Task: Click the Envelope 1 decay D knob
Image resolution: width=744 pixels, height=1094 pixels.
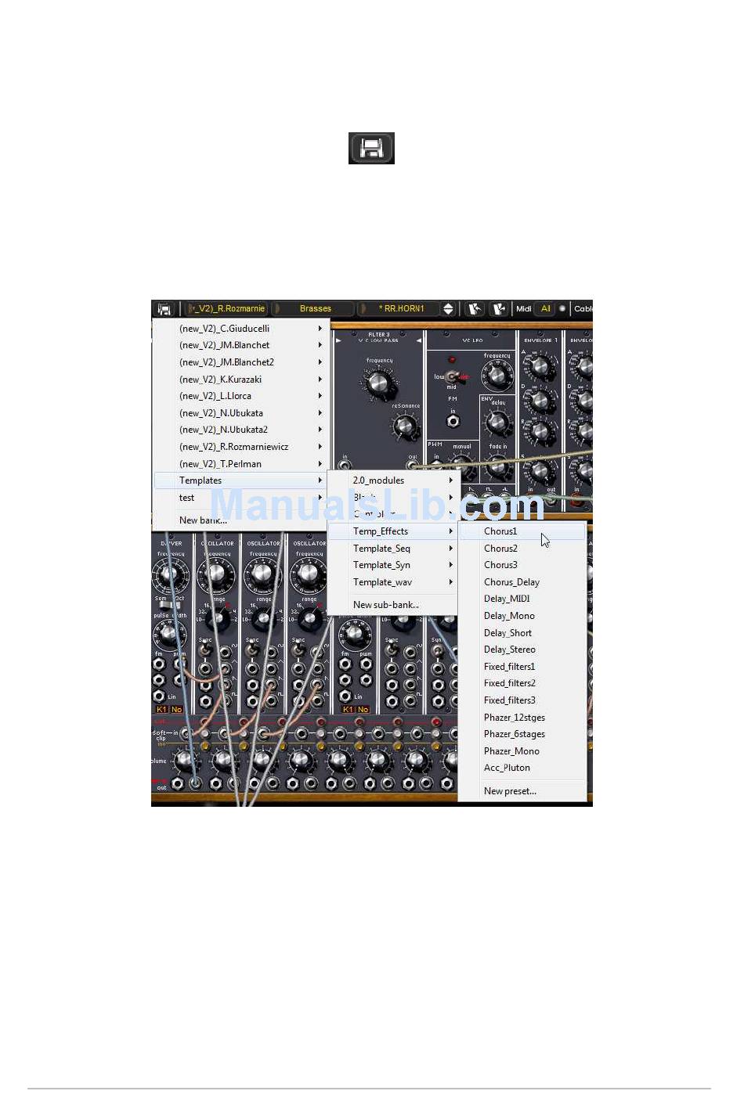Action: [x=540, y=400]
